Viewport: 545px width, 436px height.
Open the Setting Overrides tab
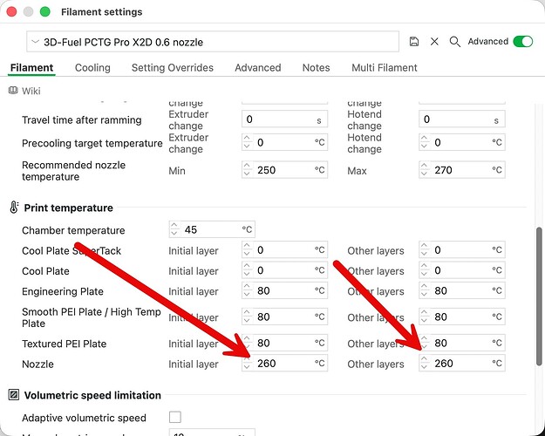coord(173,67)
